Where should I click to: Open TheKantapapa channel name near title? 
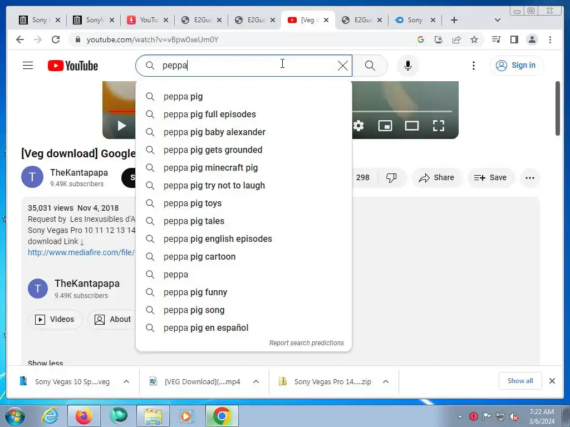click(x=79, y=172)
